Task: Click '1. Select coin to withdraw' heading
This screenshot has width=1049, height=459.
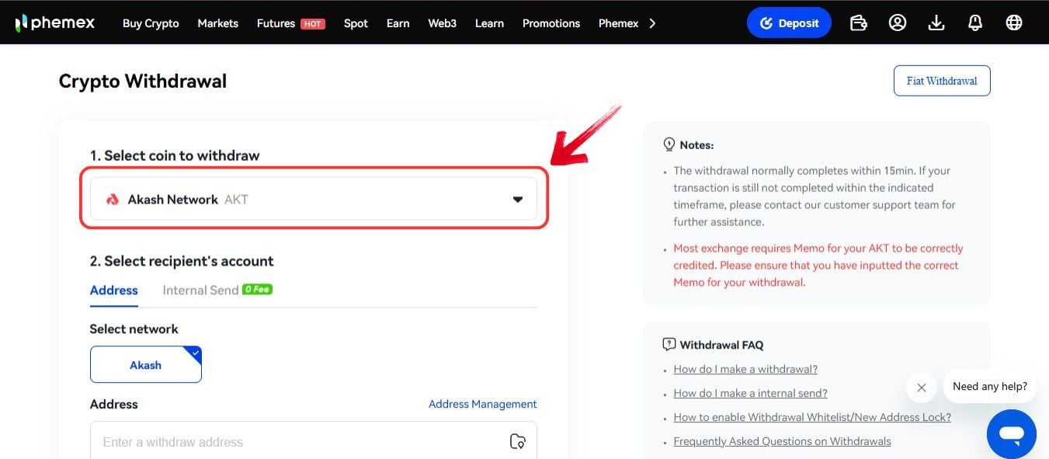Action: [175, 155]
